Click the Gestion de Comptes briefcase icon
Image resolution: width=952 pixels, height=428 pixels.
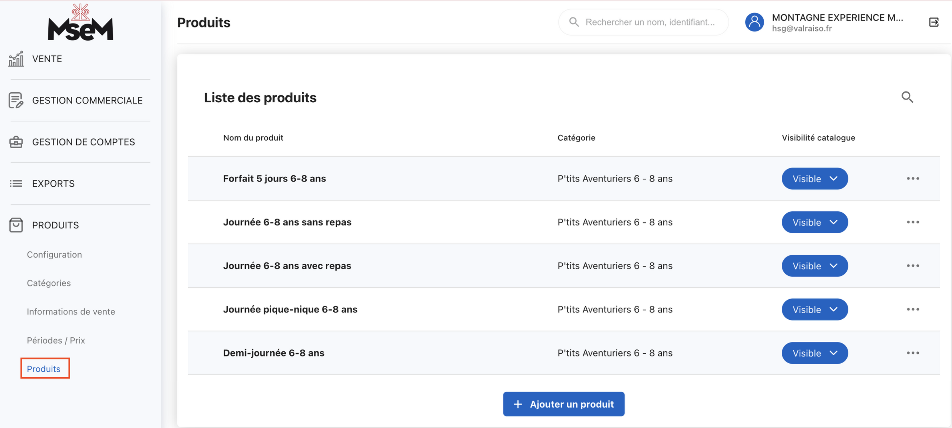16,142
